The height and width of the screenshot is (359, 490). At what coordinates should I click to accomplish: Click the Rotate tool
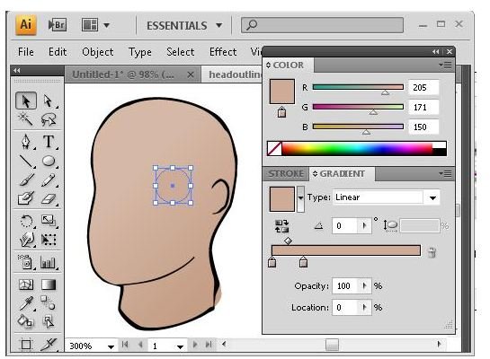coord(26,221)
